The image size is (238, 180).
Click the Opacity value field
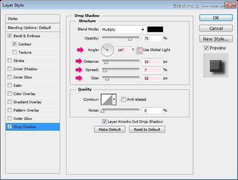[x=152, y=38]
